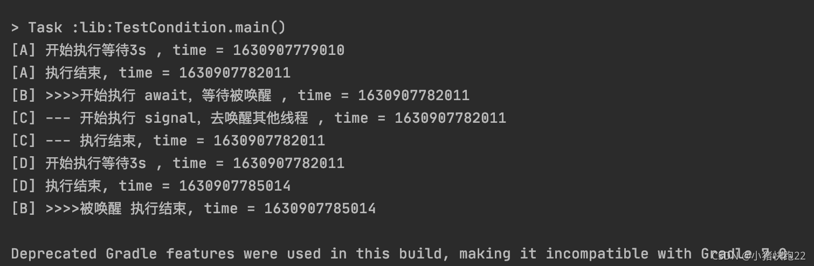The image size is (814, 266).
Task: Click the [A] tag on the 开始执行等待3s line
Action: coord(23,50)
